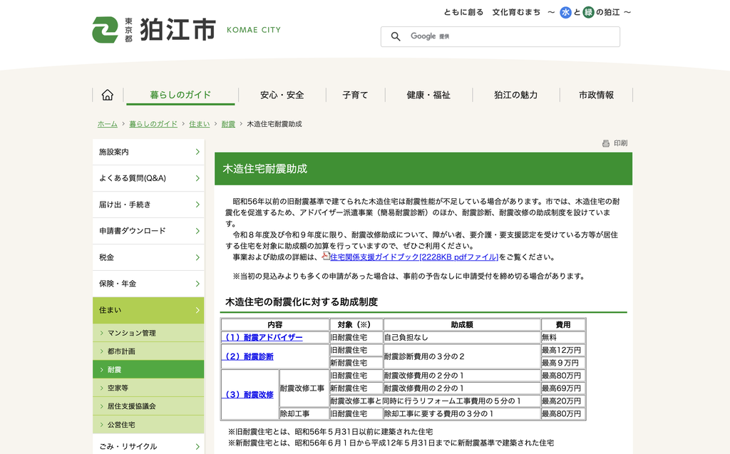Image resolution: width=730 pixels, height=454 pixels.
Task: Select the highlighted 住まい sidebar section
Action: click(148, 310)
